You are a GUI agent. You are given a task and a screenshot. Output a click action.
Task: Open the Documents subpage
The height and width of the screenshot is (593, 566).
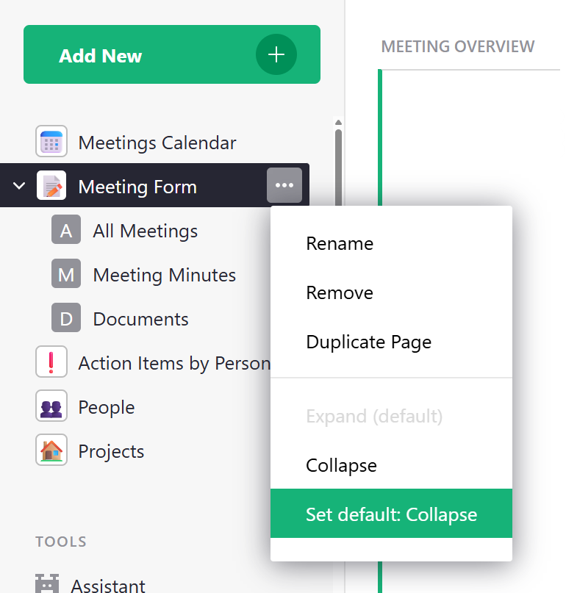(140, 319)
